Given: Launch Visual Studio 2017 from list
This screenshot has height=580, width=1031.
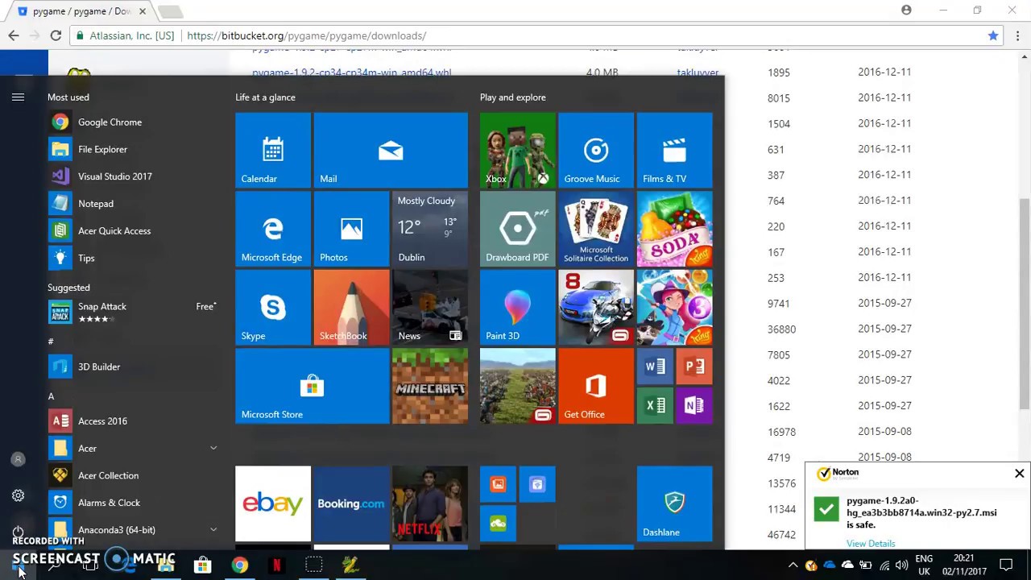Looking at the screenshot, I should coord(133,176).
